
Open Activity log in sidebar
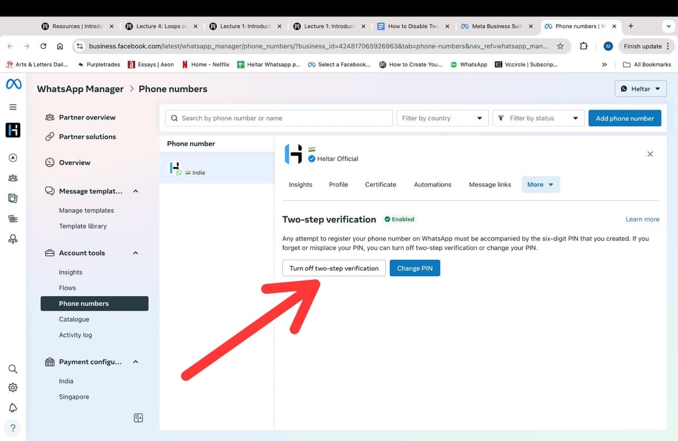click(75, 335)
